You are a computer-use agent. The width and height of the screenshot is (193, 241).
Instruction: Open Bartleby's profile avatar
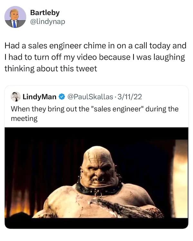[15, 17]
